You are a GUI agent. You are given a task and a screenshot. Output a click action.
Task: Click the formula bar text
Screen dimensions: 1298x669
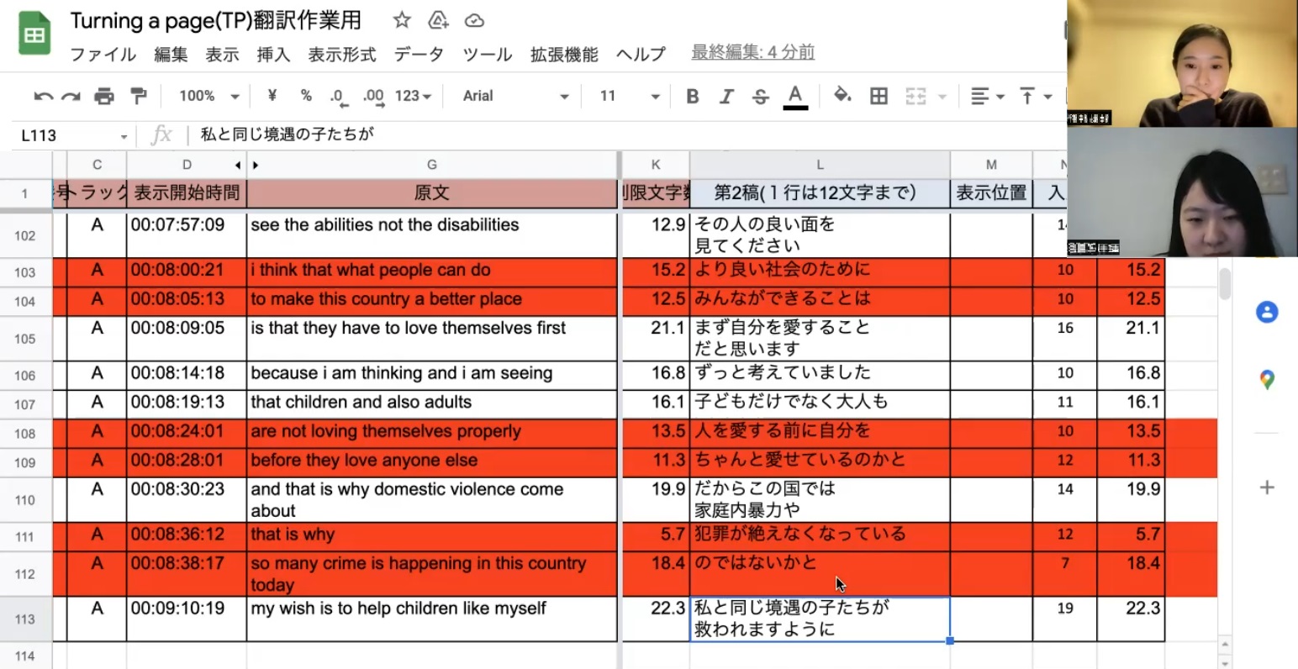[x=287, y=134]
